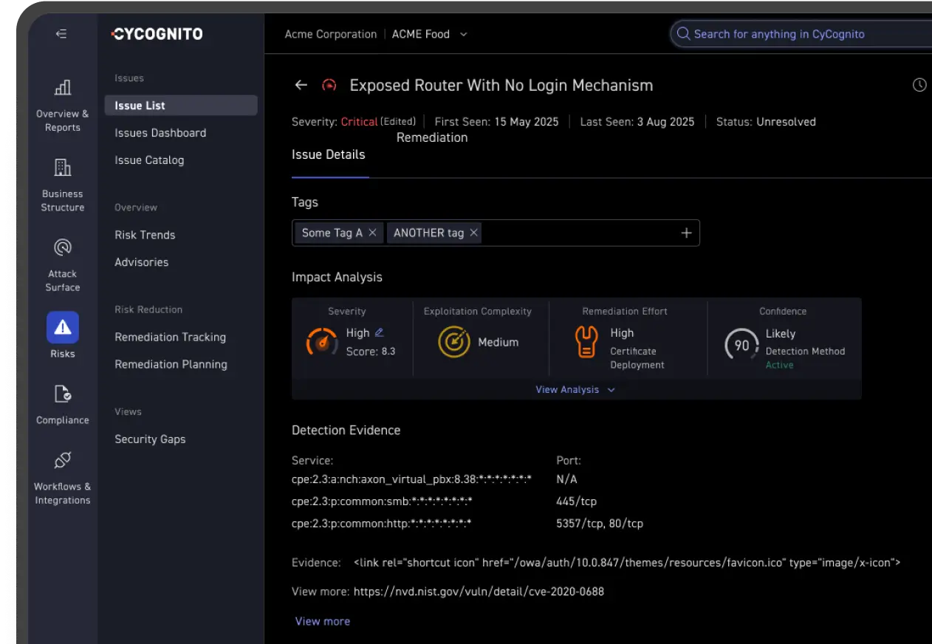Open Workflows & Integrations section
Viewport: 932px width, 644px height.
63,478
